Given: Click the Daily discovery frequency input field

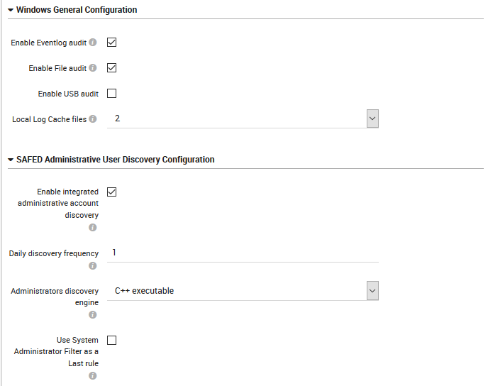Looking at the screenshot, I should click(241, 253).
